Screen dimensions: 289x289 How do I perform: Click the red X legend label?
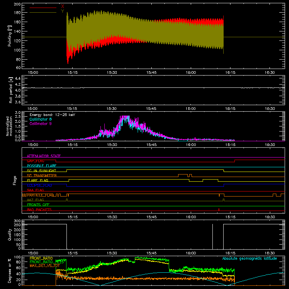[x=62, y=7]
